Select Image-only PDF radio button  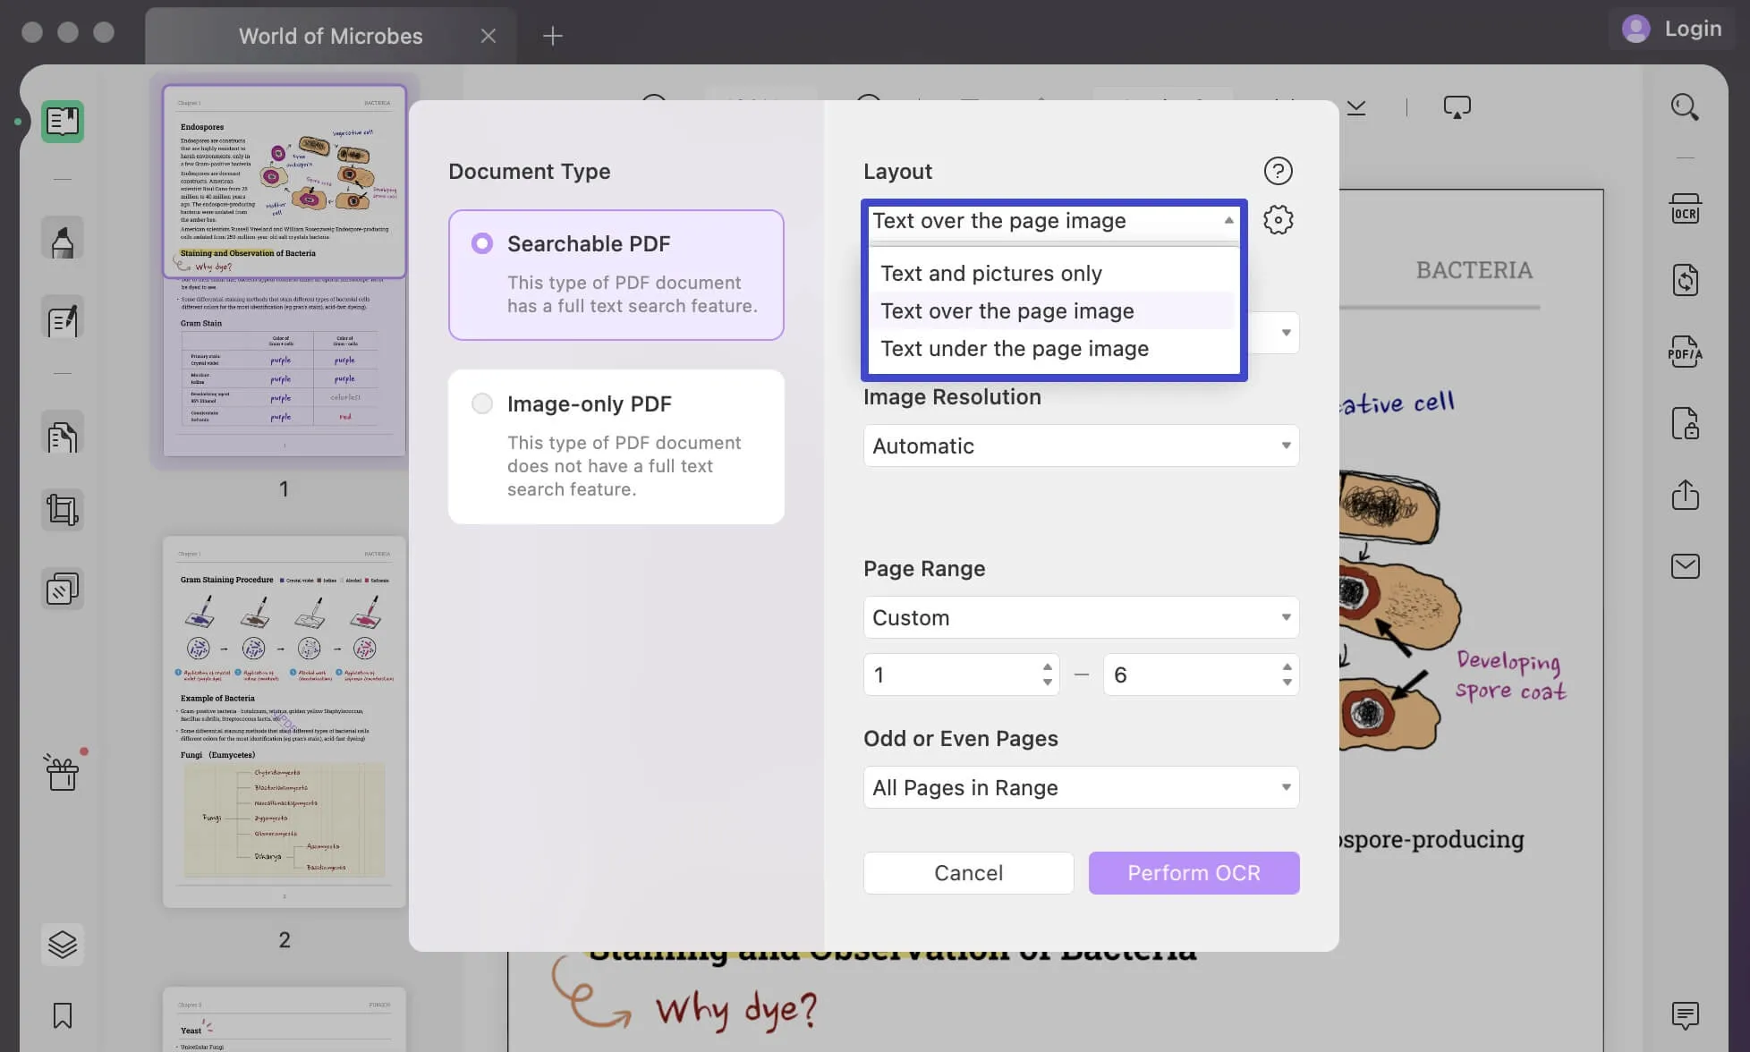[482, 403]
